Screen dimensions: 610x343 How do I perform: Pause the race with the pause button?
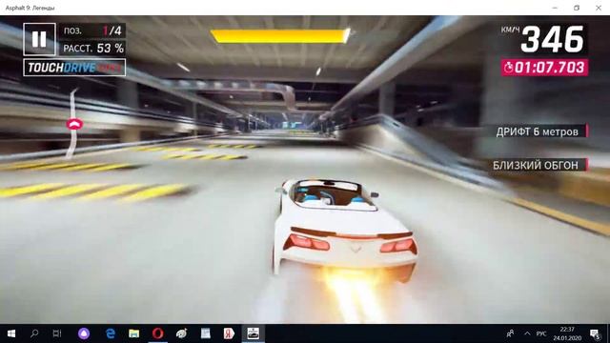(x=39, y=39)
